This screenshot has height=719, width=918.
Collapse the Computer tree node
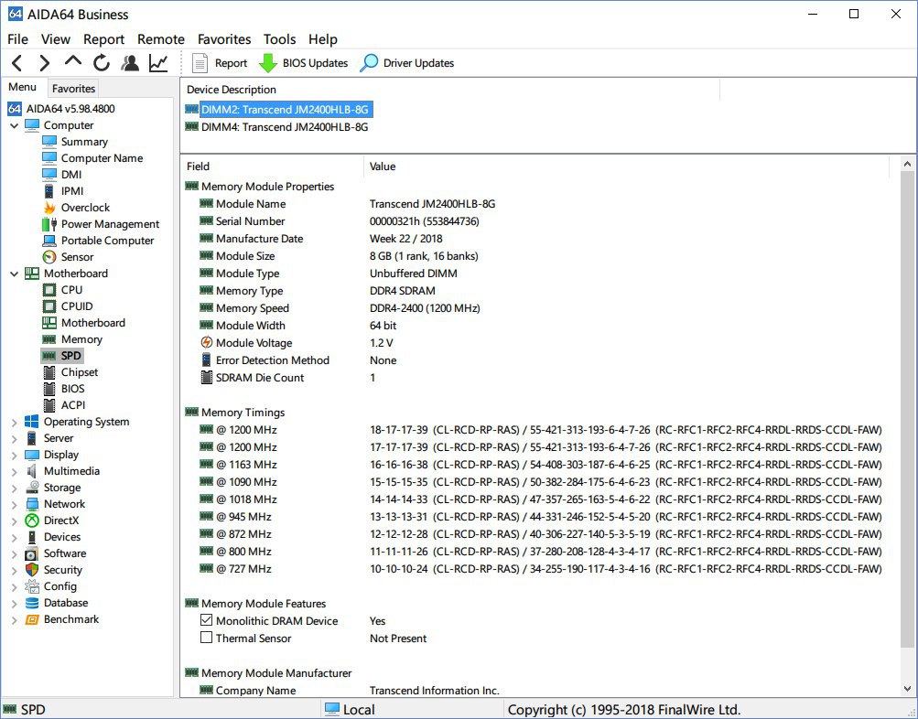click(15, 125)
